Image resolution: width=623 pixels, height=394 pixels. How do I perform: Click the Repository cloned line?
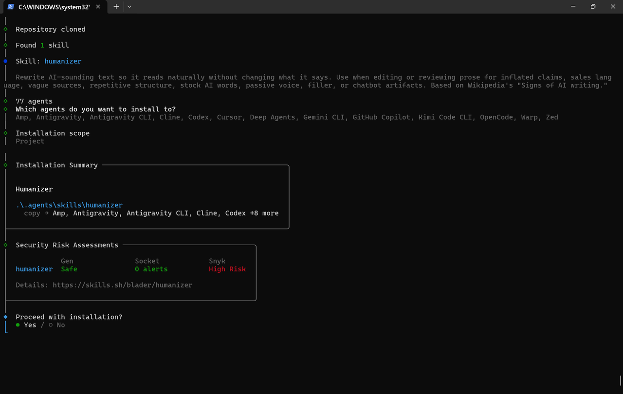51,29
